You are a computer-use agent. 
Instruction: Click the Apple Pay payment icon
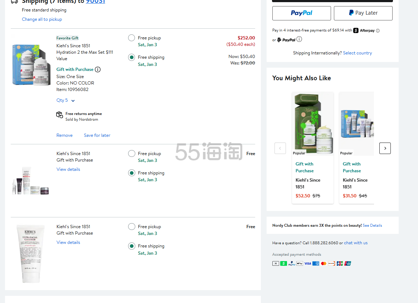[x=300, y=264]
